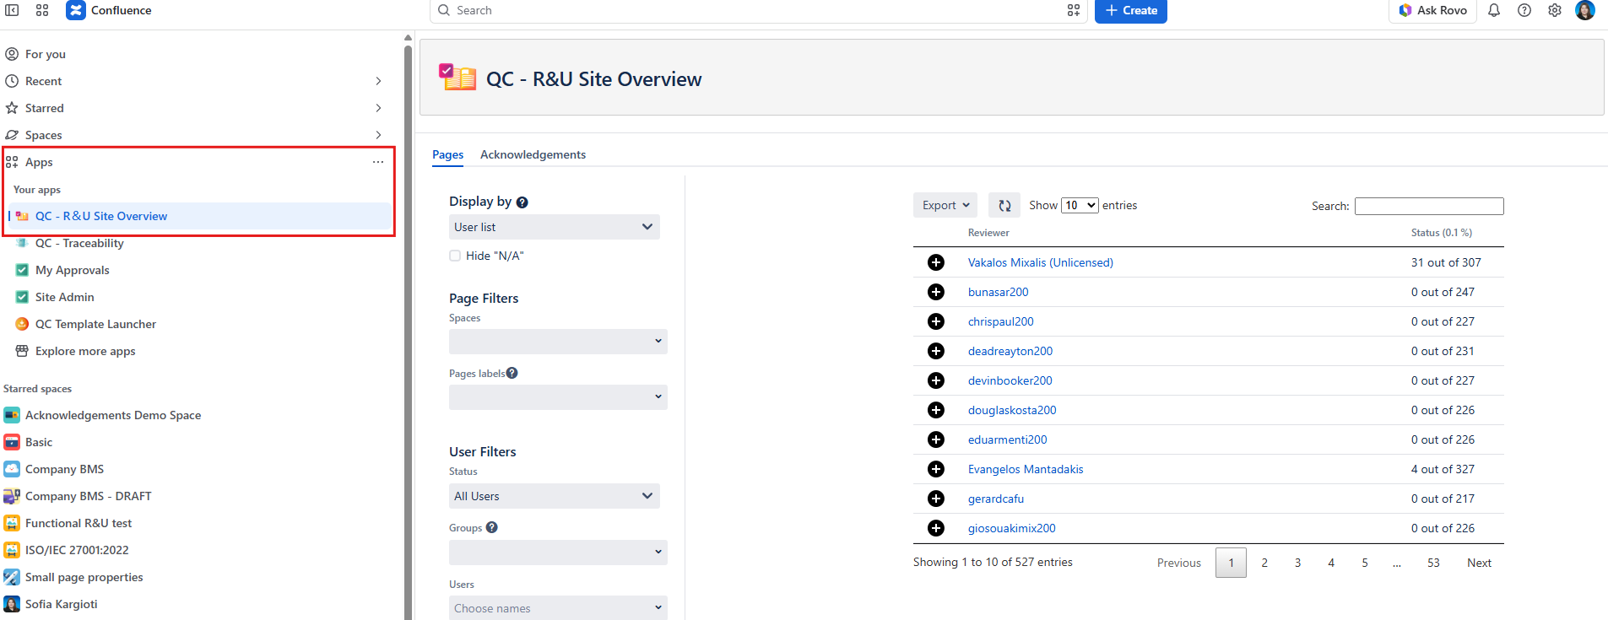The width and height of the screenshot is (1608, 620).
Task: Jump to page 53 of entries
Action: pyautogui.click(x=1433, y=563)
